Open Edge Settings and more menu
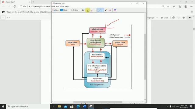Viewport: 195px width, 109px height. [191, 6]
